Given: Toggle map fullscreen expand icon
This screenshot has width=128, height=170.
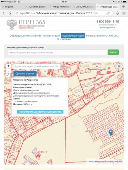Looking at the screenshot, I should [8, 75].
